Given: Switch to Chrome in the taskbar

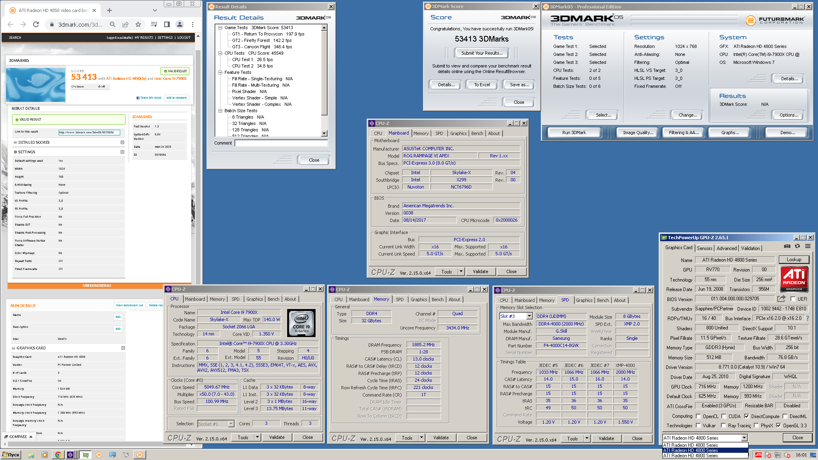Looking at the screenshot, I should tap(58, 455).
